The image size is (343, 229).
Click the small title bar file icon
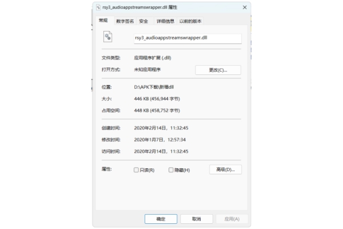click(98, 7)
